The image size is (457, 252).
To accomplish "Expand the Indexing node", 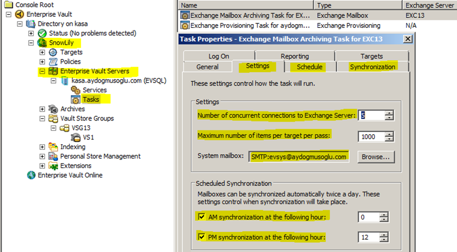I will click(x=42, y=147).
